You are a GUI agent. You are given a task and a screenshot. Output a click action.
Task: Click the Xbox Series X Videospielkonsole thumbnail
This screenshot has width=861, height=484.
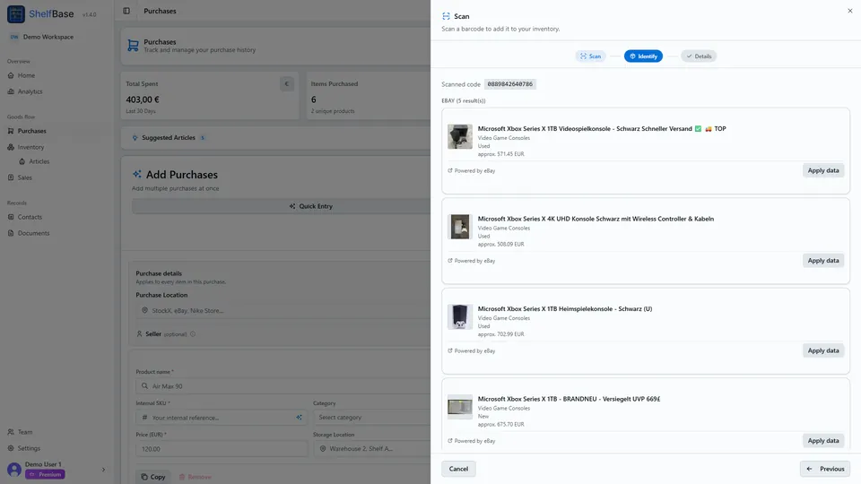tap(460, 136)
